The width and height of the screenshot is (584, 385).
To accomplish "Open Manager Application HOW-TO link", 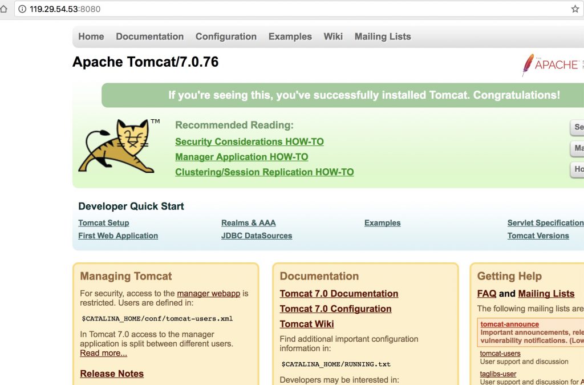I will click(x=241, y=157).
